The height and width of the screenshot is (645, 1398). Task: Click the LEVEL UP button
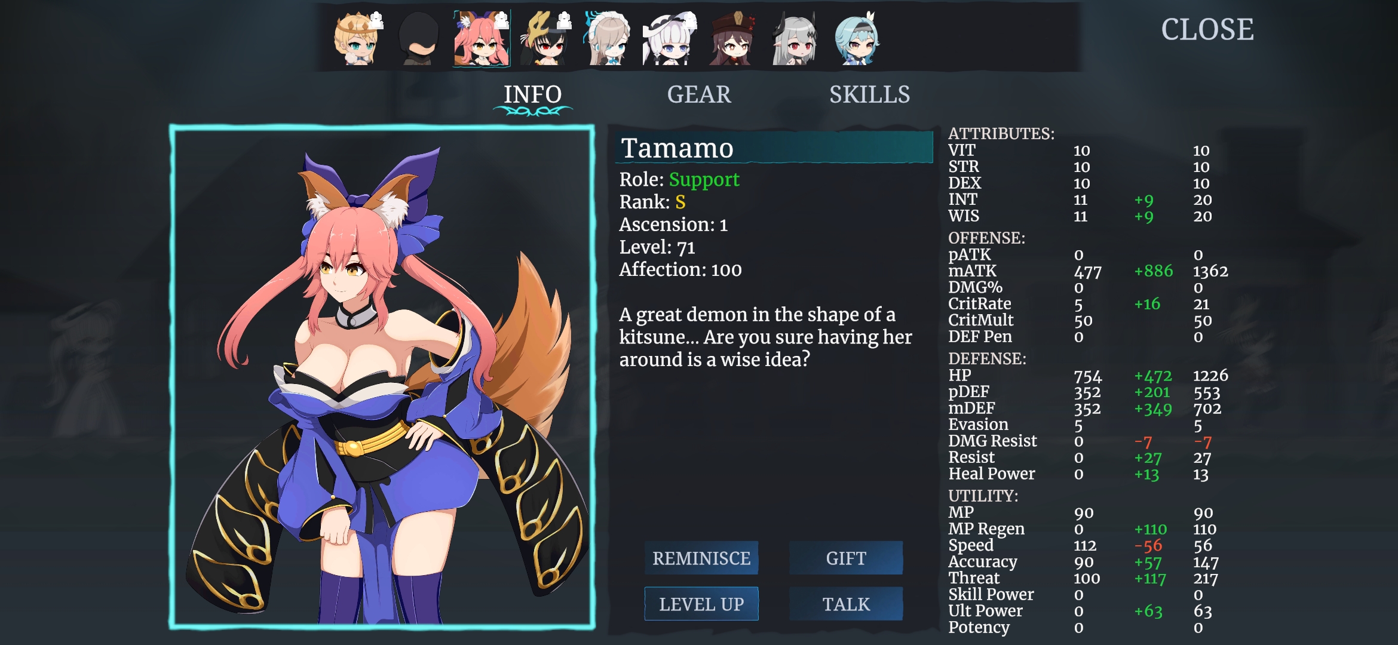pos(701,604)
